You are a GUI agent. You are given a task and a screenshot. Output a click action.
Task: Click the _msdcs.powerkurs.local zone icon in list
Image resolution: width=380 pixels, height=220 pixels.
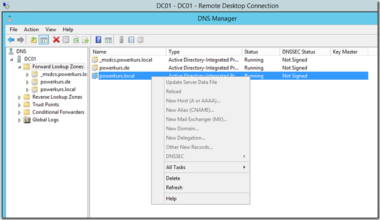click(x=95, y=60)
